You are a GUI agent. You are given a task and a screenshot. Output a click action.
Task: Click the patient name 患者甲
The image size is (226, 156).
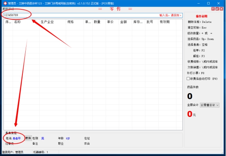pyautogui.click(x=17, y=138)
